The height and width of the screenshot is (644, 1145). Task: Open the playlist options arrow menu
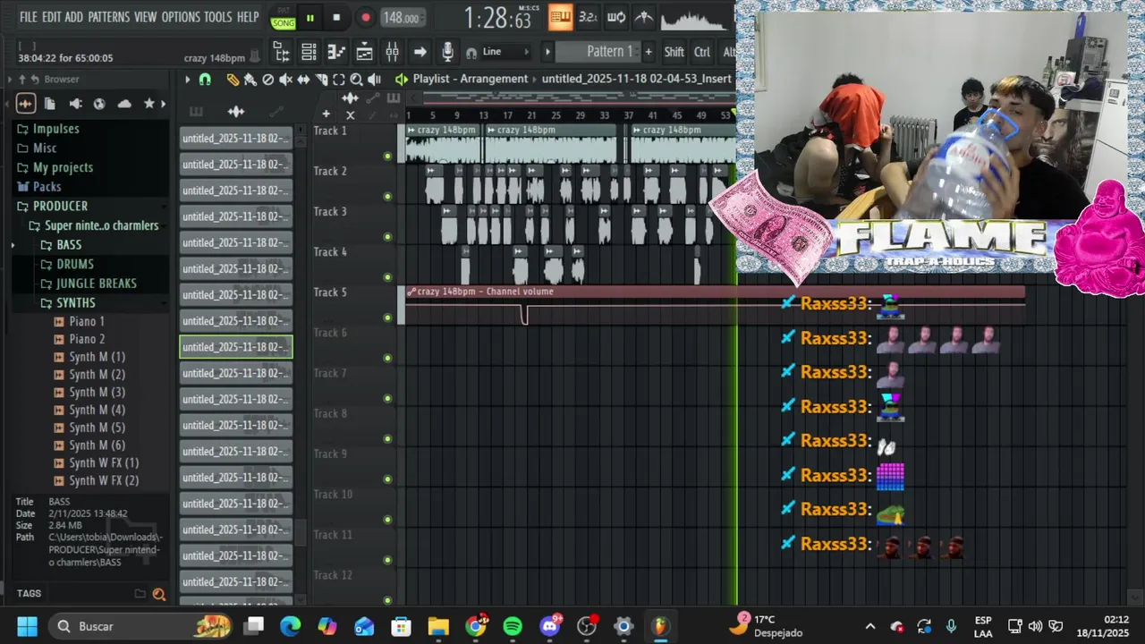(188, 80)
